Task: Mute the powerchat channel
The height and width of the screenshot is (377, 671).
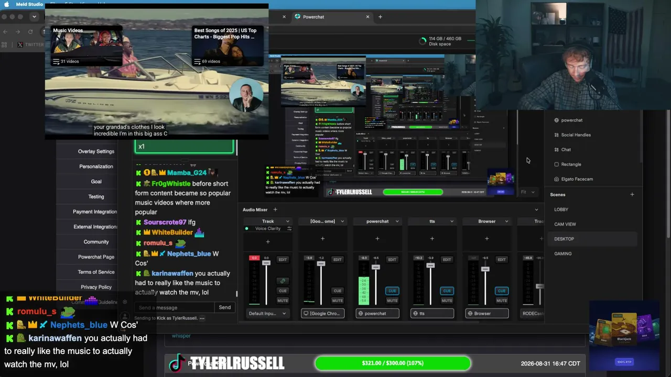Action: (392, 301)
